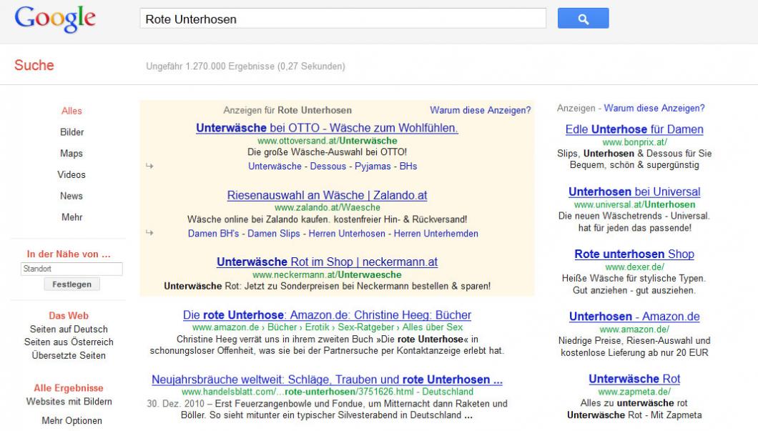The height and width of the screenshot is (431, 758).
Task: Click www.dexer.de/ URL text
Action: [x=634, y=267]
